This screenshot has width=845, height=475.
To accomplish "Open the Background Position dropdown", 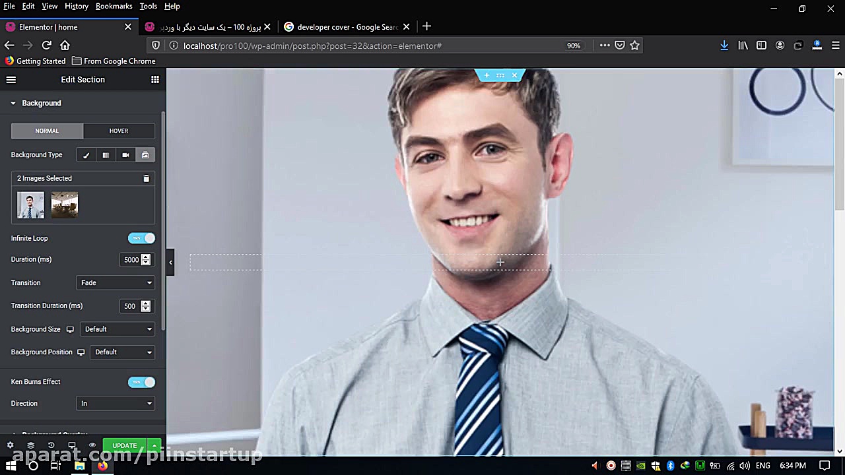I will click(123, 352).
